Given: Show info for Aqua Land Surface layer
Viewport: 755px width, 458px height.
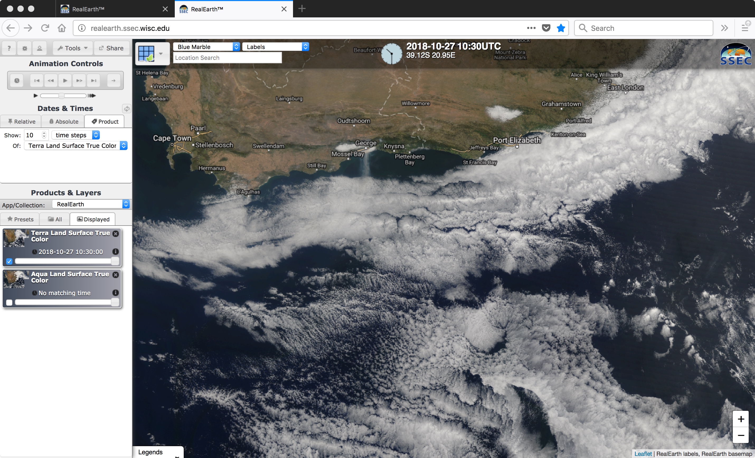Looking at the screenshot, I should point(116,293).
